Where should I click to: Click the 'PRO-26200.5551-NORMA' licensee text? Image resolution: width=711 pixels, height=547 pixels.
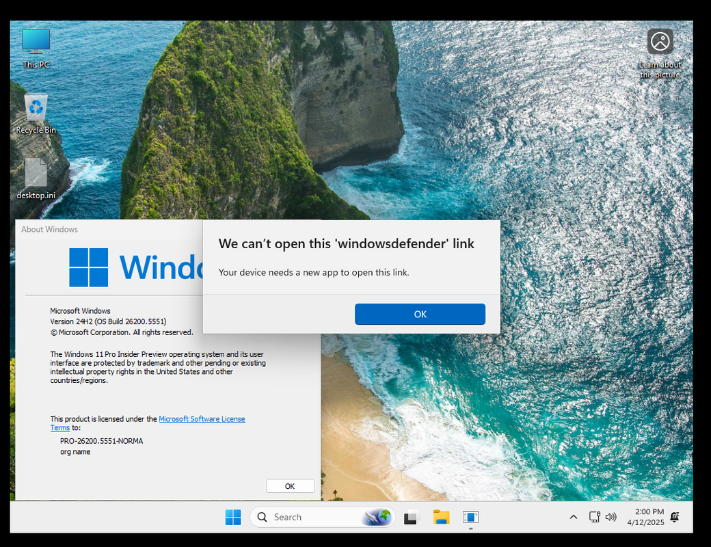point(102,441)
